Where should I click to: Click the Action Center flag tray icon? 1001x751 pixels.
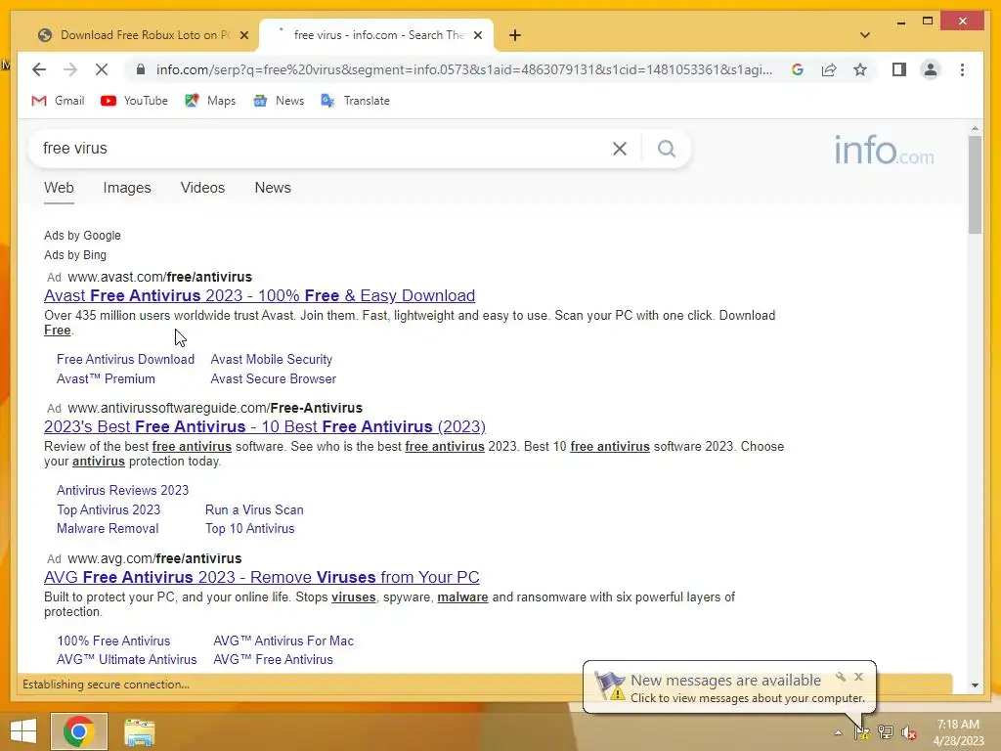coord(861,732)
